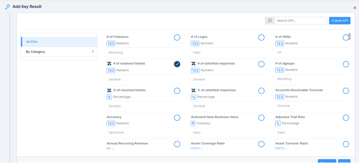
Task: Select the Activated New Business Value radio
Action: coord(261,118)
